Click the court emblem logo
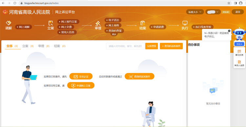Viewport: 246px width, 127px height. point(5,12)
